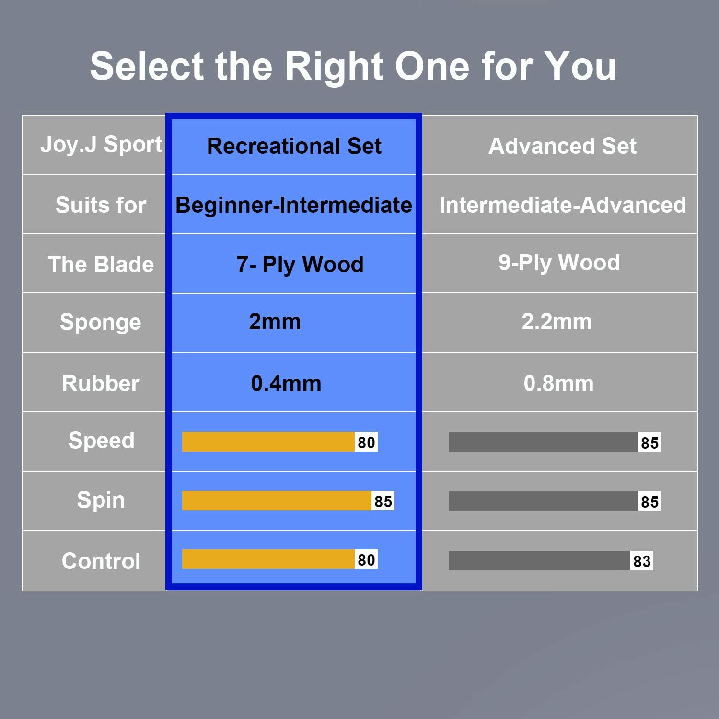The width and height of the screenshot is (719, 719).
Task: Click the Recreational Set column header
Action: click(x=294, y=146)
